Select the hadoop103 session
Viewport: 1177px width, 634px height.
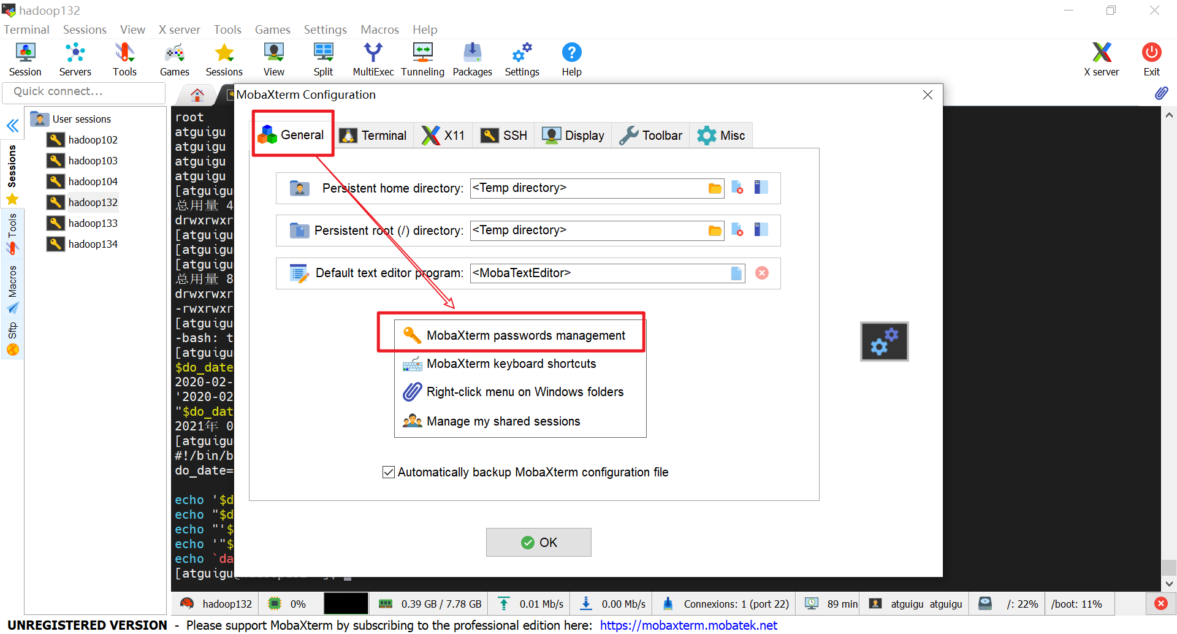(x=83, y=161)
